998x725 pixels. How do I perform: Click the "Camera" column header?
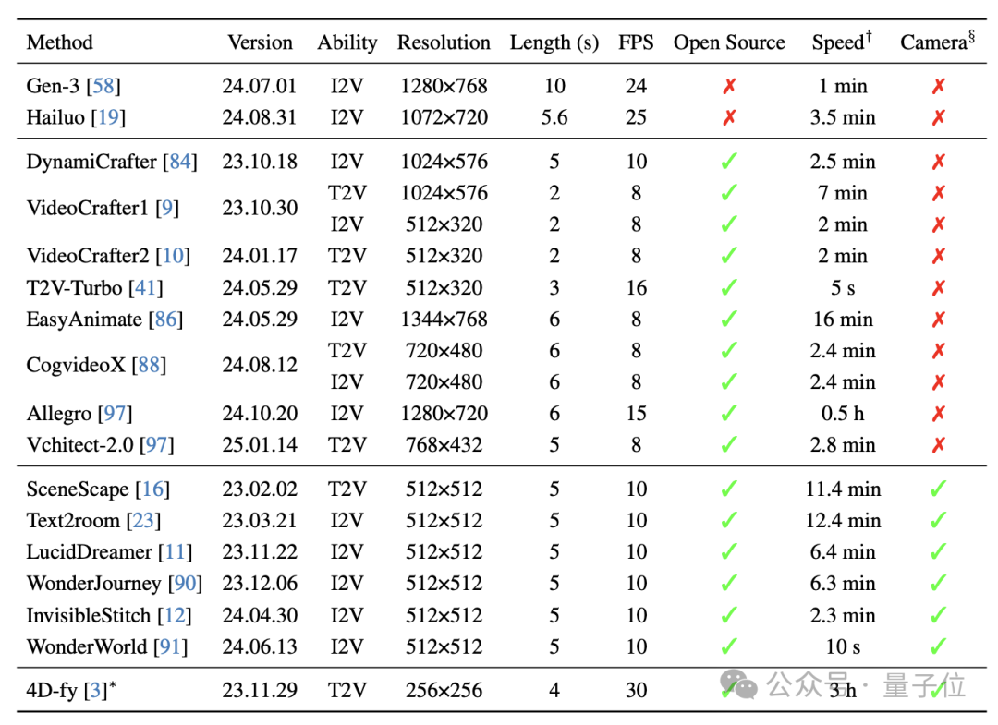[938, 42]
